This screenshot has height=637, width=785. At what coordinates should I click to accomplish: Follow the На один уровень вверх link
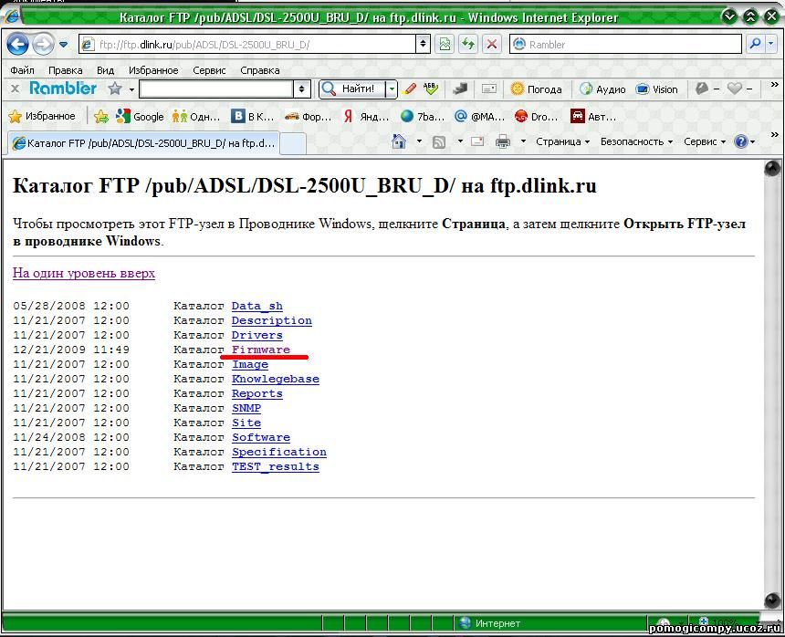[84, 273]
